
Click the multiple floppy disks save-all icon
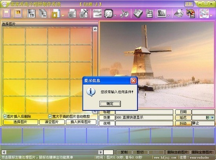(43, 13)
